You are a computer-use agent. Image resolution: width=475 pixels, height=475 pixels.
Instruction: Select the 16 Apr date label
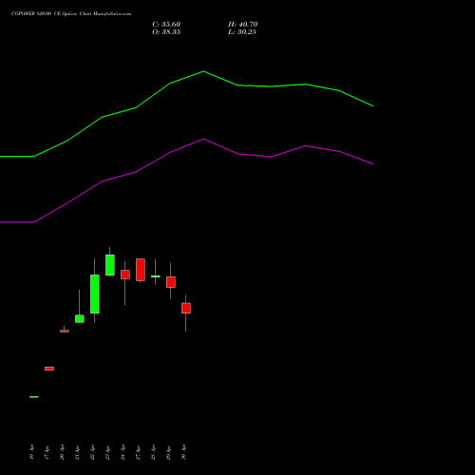[x=31, y=452]
